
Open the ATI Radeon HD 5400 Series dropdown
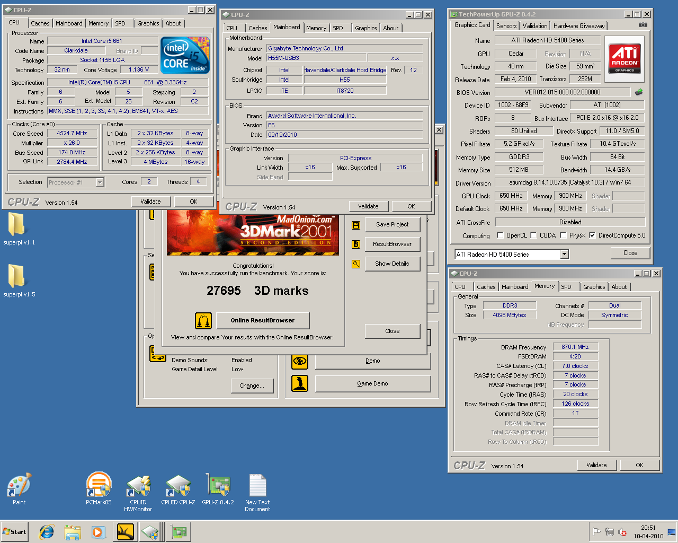[564, 255]
